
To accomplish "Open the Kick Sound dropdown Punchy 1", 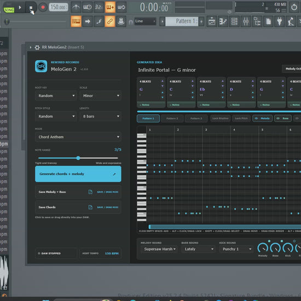I will coord(236,249).
